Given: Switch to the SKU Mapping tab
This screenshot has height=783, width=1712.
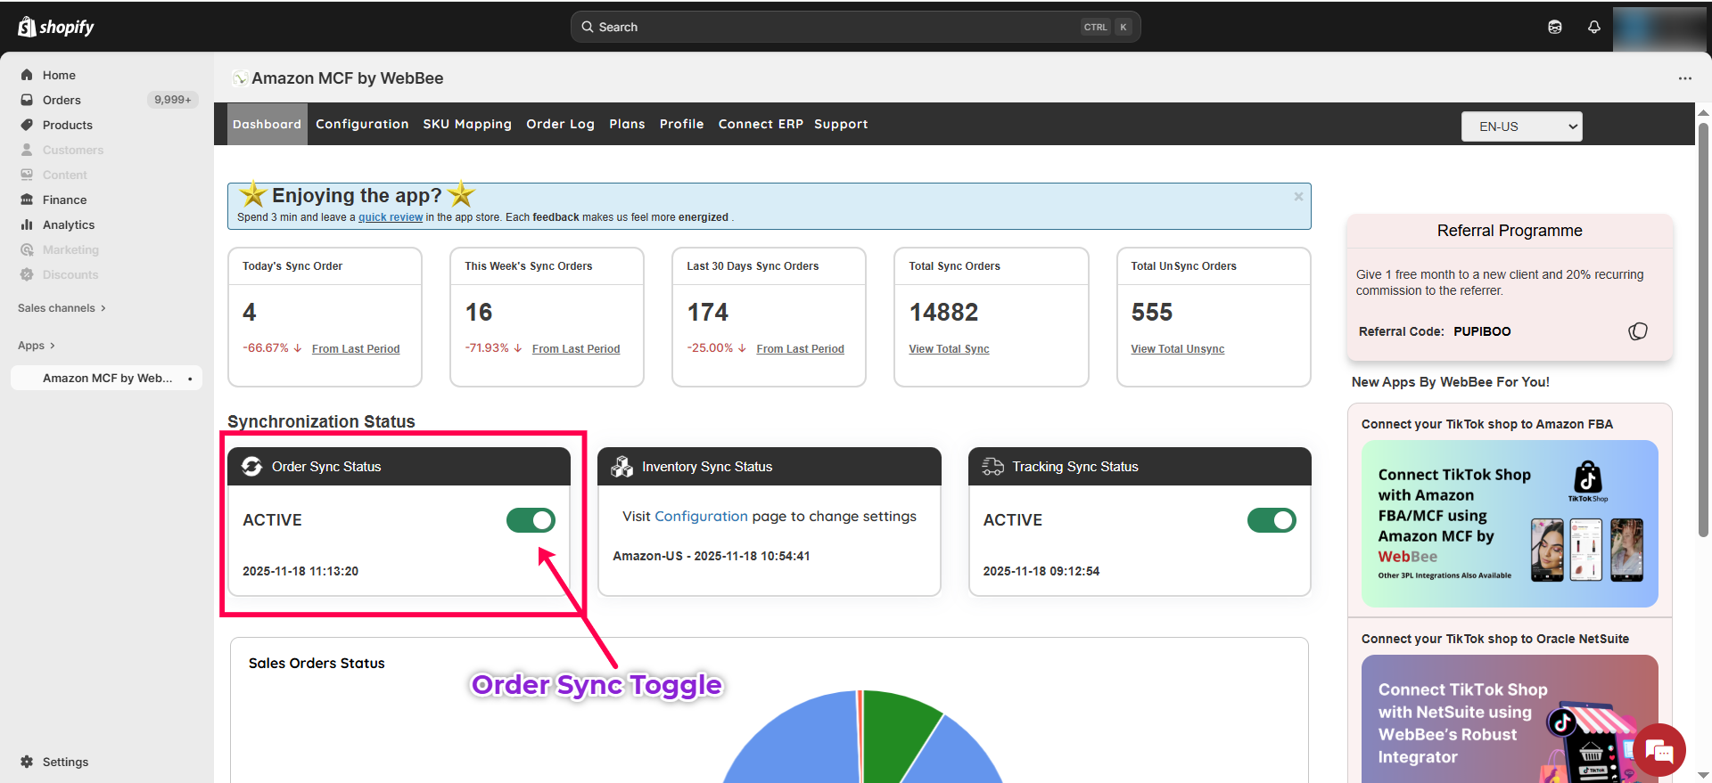Looking at the screenshot, I should 467,124.
